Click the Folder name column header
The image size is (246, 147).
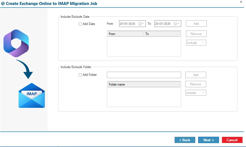click(x=144, y=84)
